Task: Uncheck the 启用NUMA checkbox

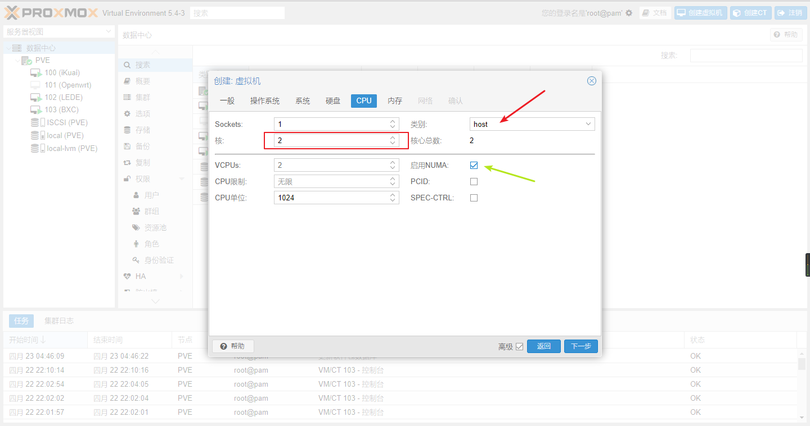Action: coord(474,166)
